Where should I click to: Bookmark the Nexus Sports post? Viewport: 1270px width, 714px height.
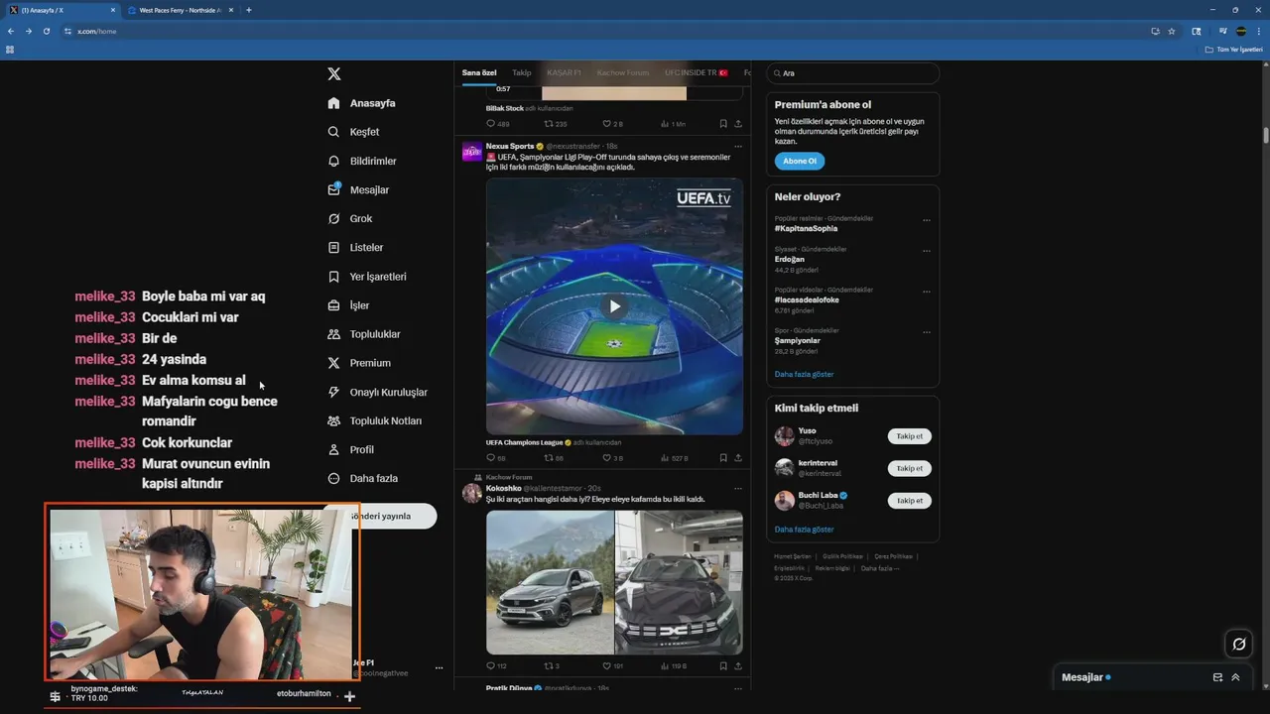(723, 458)
